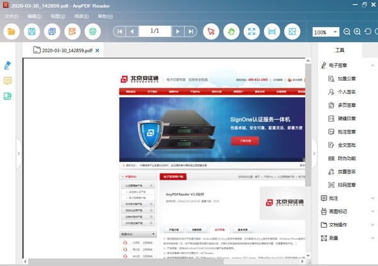This screenshot has width=378, height=266.
Task: Go to the next page
Action: point(178,32)
